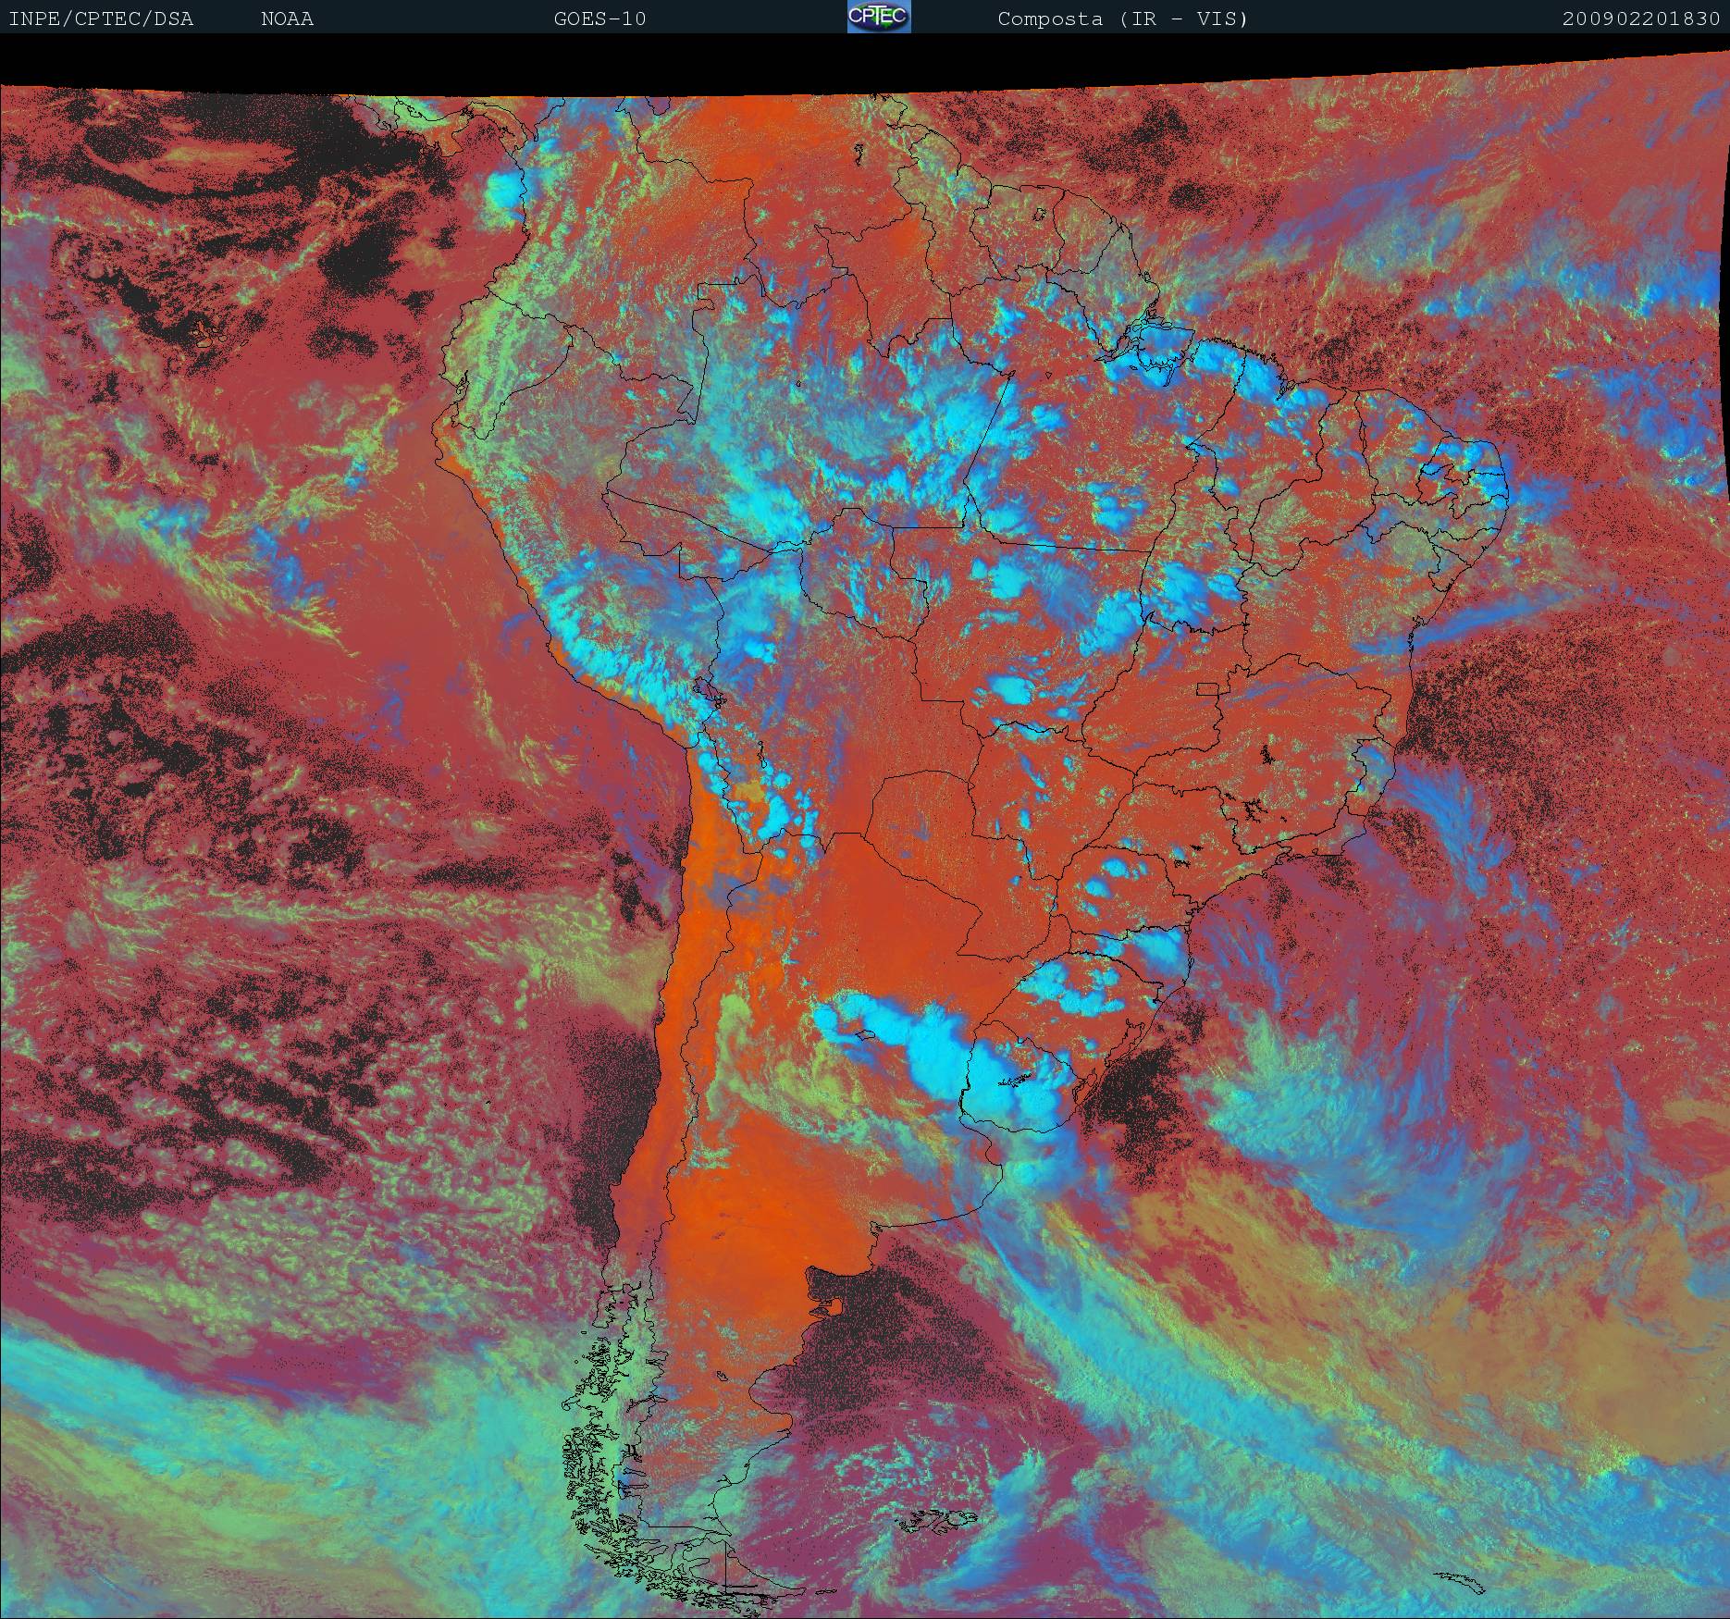The height and width of the screenshot is (1619, 1730).
Task: Click the "Composta (IR - VIS)" title
Action: 1123,19
